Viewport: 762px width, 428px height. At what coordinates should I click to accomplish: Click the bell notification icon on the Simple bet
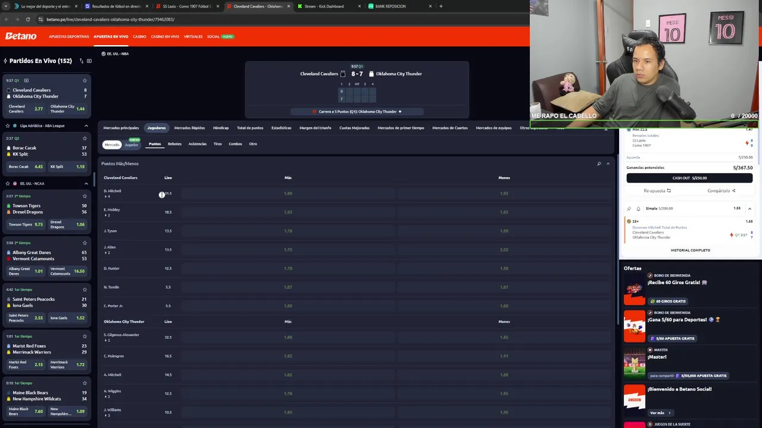pyautogui.click(x=638, y=209)
